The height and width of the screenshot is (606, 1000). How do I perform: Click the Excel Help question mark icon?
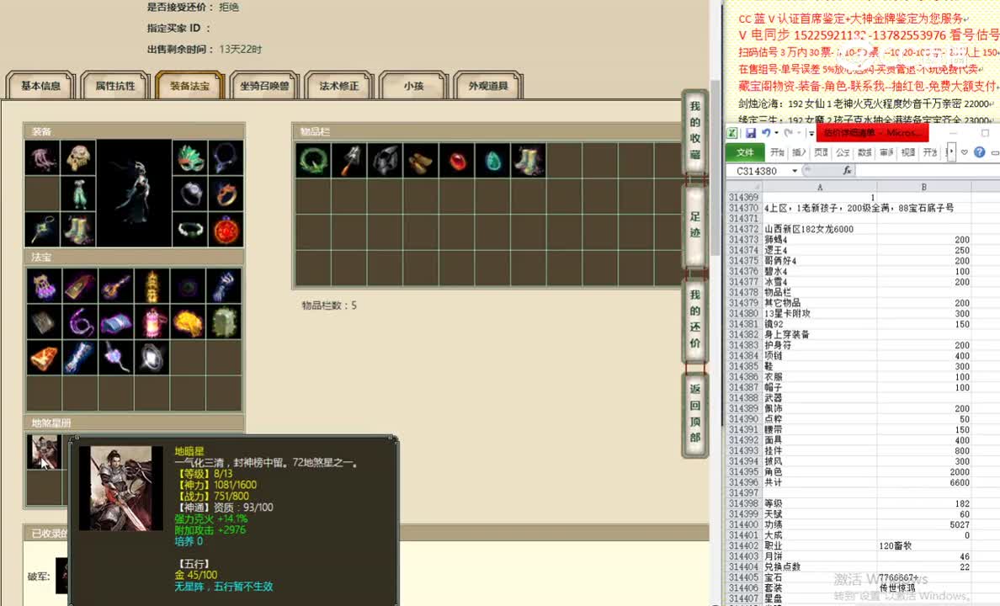[x=979, y=151]
